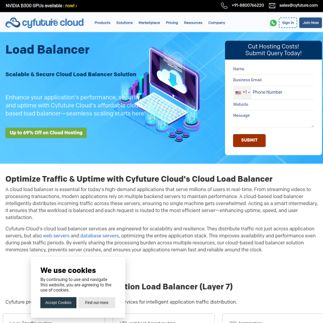Focus the Business Email field
The height and width of the screenshot is (323, 323).
273,80
